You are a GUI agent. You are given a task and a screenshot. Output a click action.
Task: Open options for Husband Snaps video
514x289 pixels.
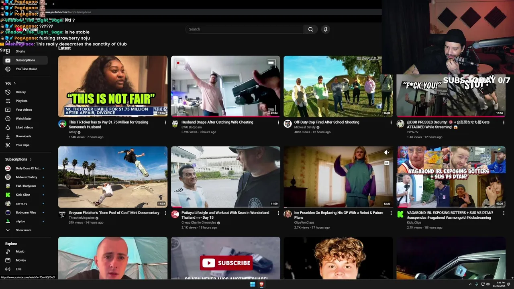pos(278,122)
